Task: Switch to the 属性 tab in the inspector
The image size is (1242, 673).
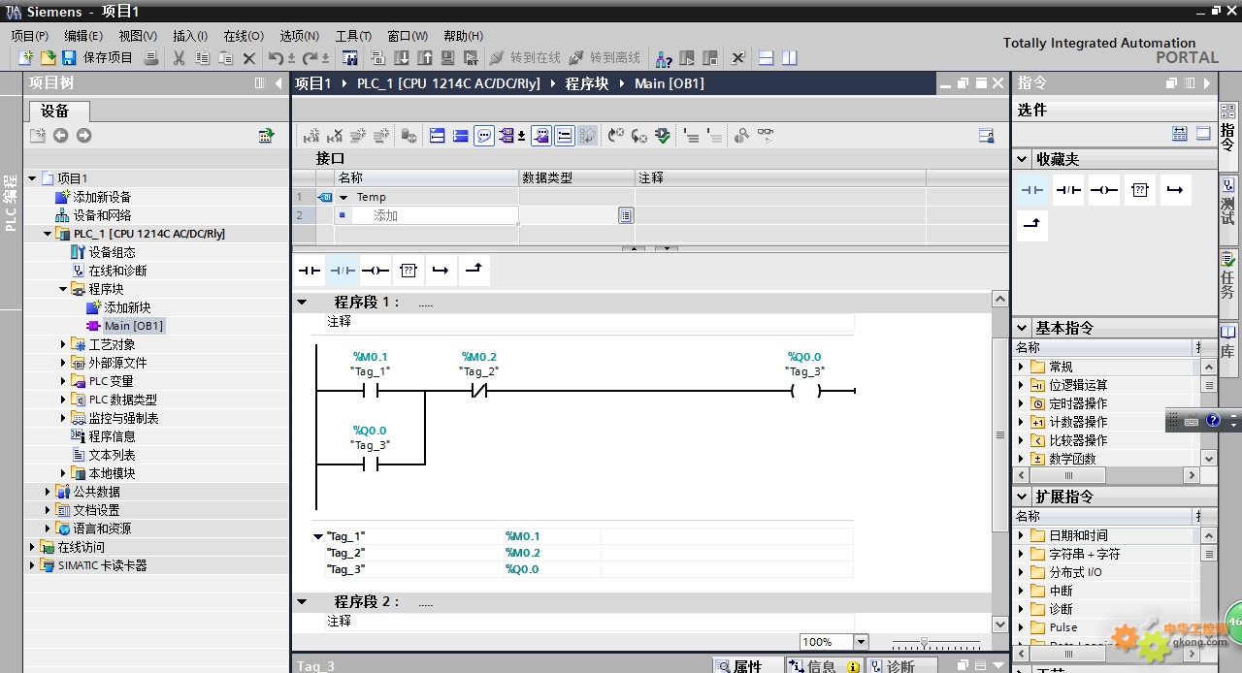Action: 748,665
